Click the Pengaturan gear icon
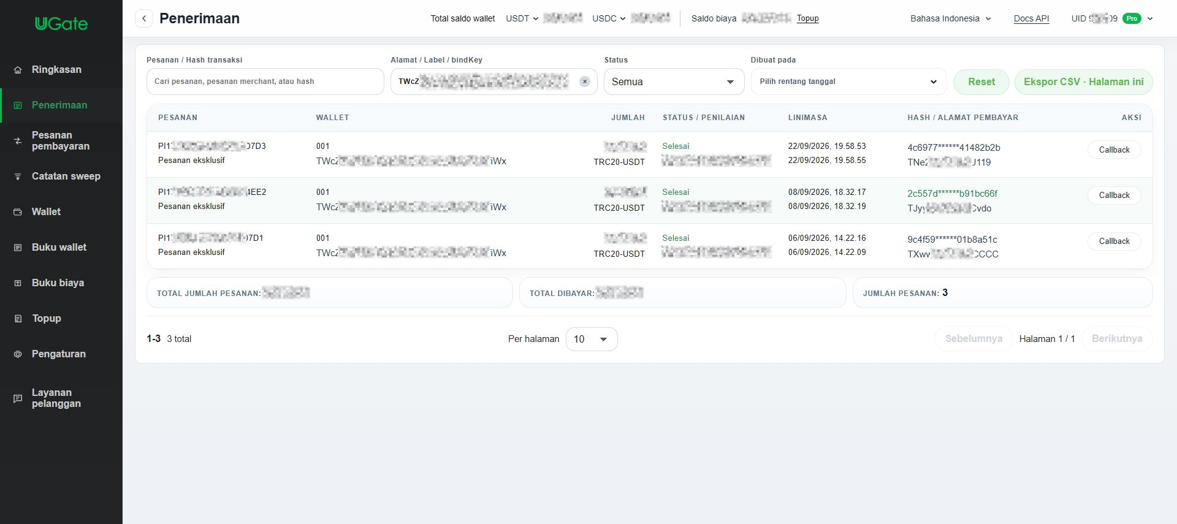The height and width of the screenshot is (524, 1177). (x=18, y=354)
